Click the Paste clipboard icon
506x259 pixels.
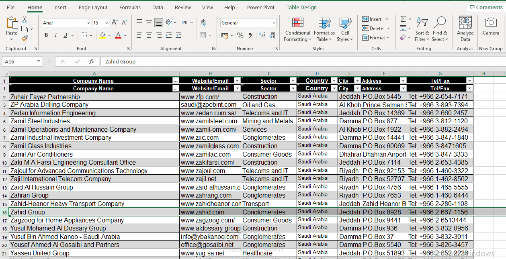(12, 23)
